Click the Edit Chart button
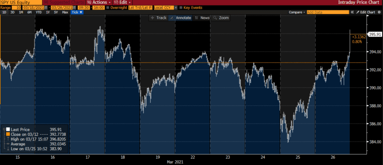Viewport: 383px width, 165px height. [x=366, y=12]
